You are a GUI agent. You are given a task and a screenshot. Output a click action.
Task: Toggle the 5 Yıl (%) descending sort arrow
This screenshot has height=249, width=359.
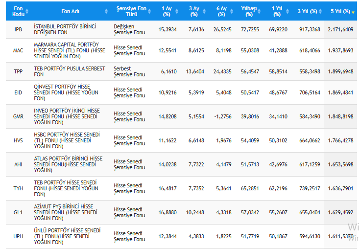353,12
